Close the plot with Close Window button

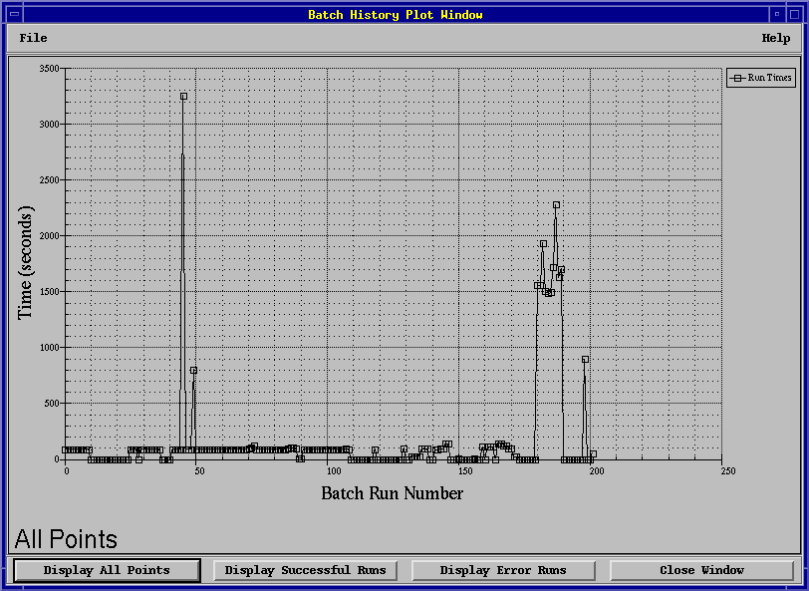[701, 570]
